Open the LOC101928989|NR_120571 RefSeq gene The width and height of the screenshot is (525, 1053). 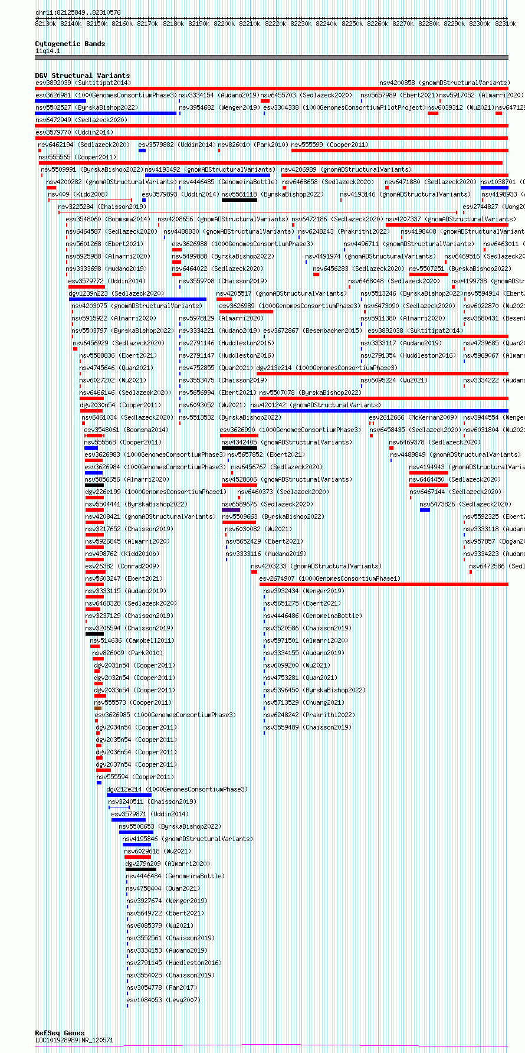[x=74, y=1041]
